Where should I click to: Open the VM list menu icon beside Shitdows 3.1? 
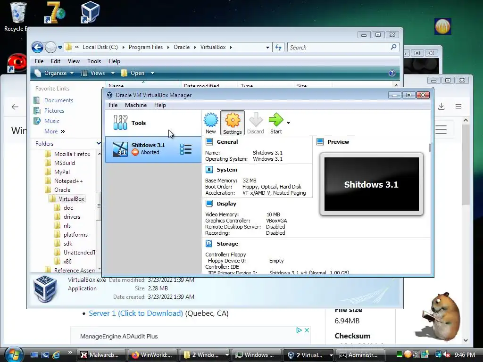pyautogui.click(x=186, y=149)
